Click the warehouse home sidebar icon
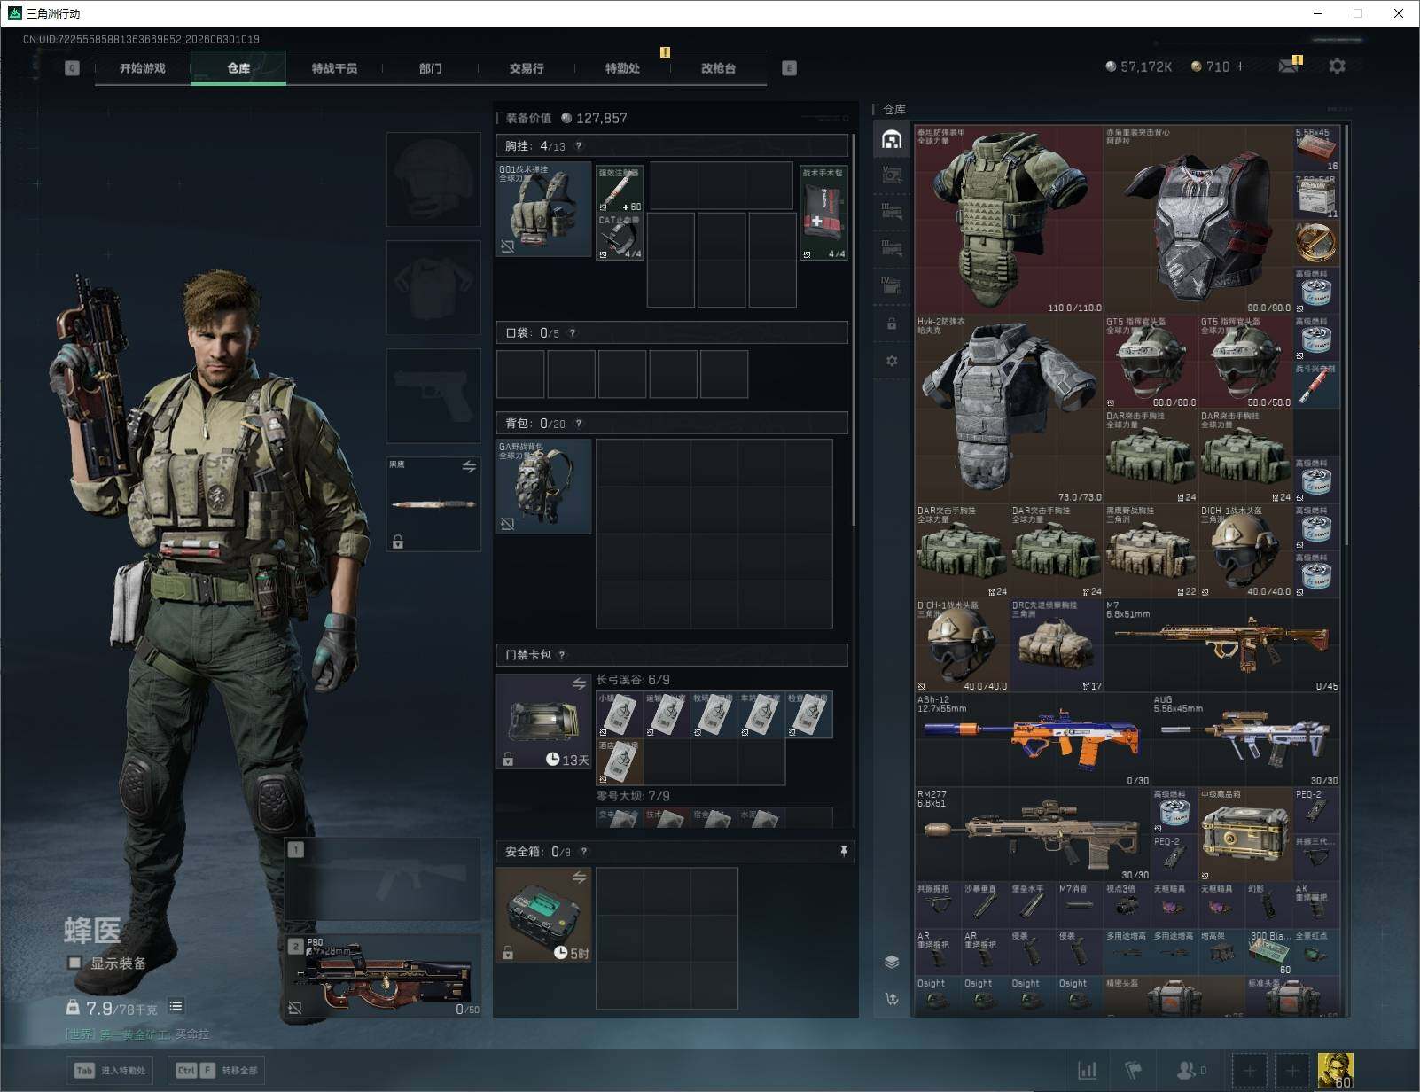The width and height of the screenshot is (1420, 1092). [x=892, y=139]
